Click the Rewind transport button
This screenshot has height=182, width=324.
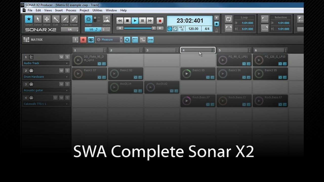[x=120, y=21]
